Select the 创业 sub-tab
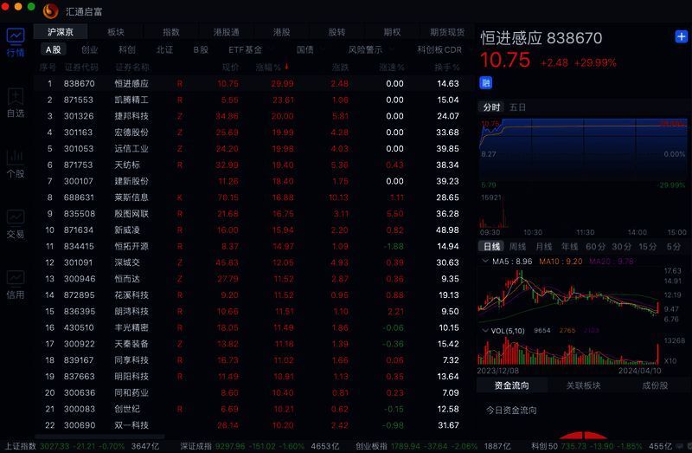 [90, 49]
